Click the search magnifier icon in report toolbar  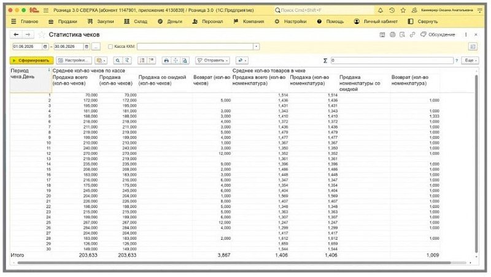coord(117,60)
